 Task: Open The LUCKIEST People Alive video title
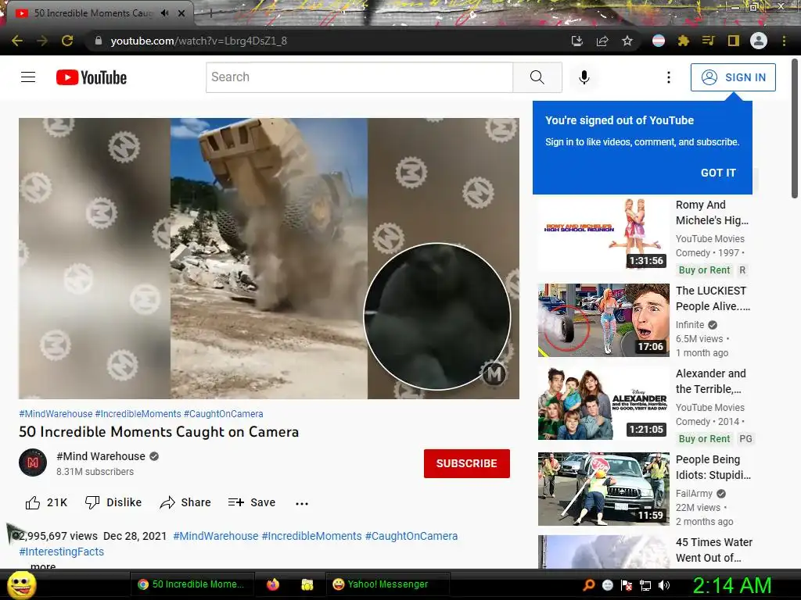click(713, 298)
